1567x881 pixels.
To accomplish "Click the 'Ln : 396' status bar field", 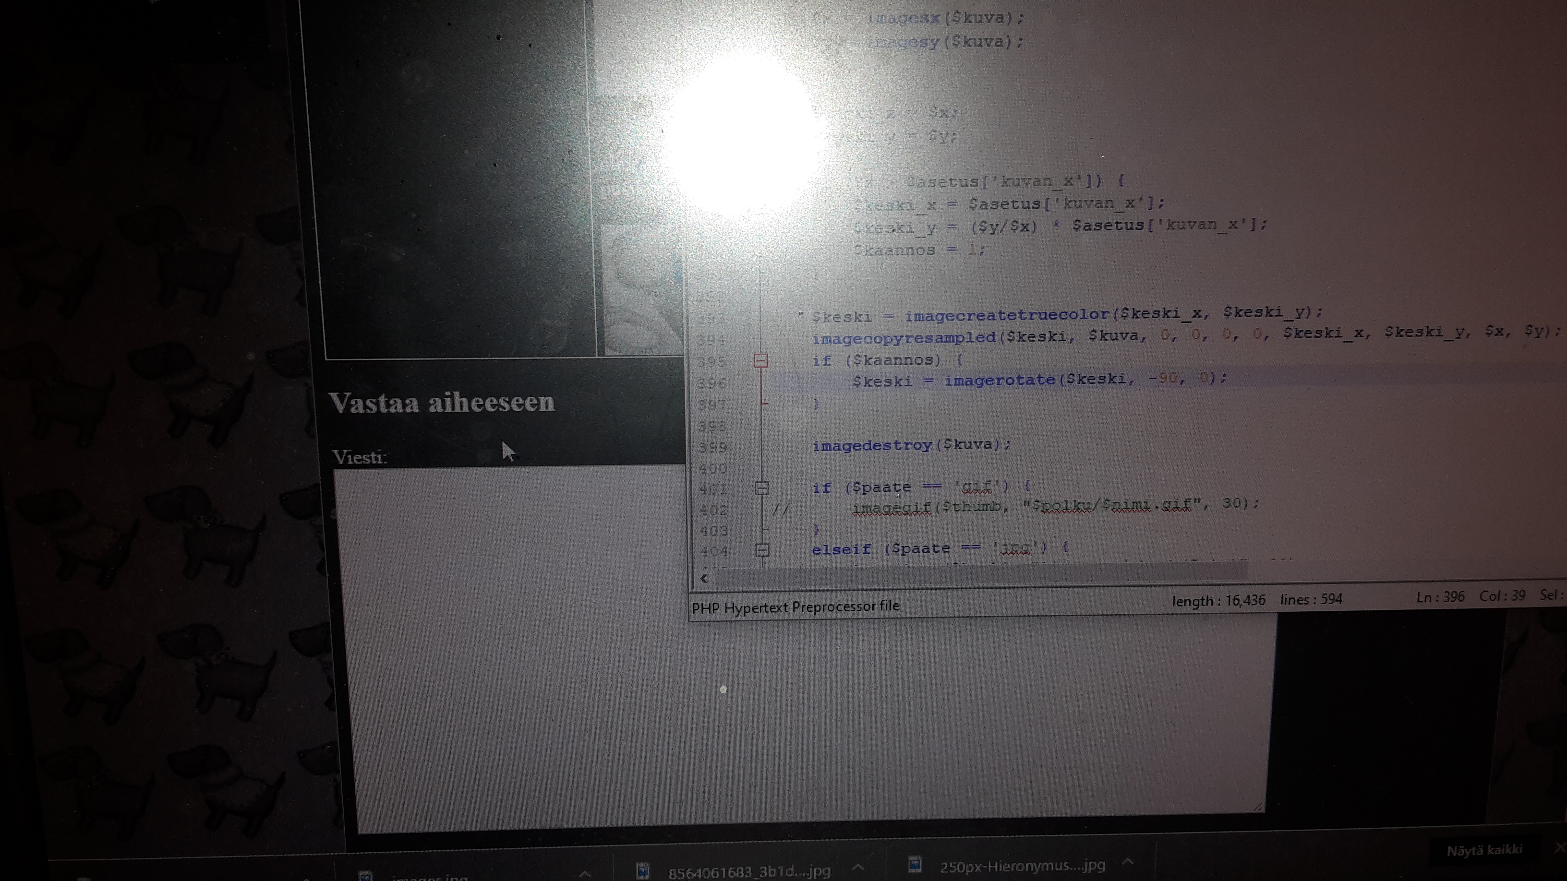I will 1440,596.
